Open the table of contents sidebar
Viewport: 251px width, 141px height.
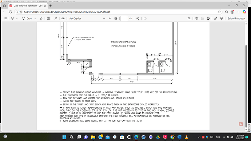5,19
